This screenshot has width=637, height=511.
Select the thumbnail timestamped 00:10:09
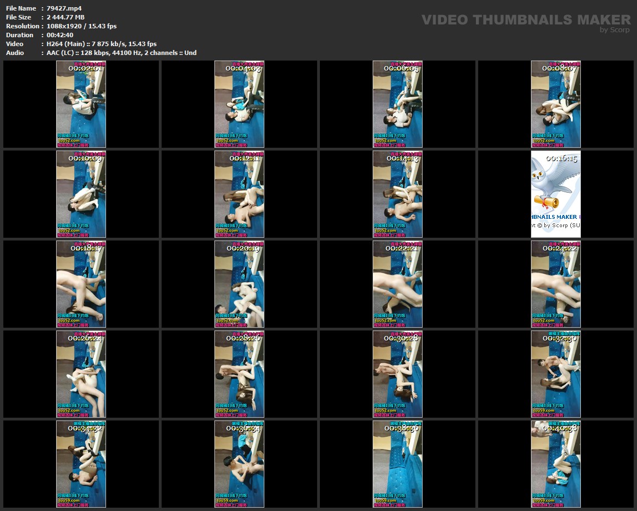(x=81, y=194)
